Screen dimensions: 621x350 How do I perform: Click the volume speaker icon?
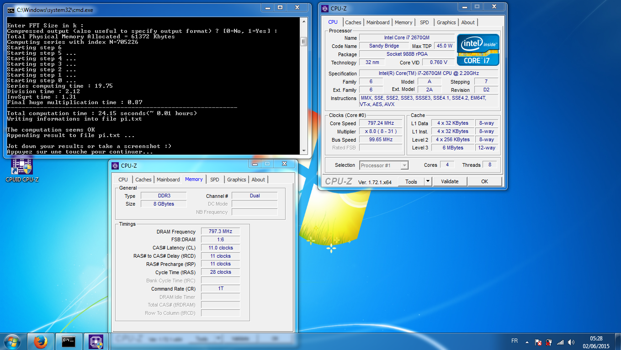click(x=571, y=342)
